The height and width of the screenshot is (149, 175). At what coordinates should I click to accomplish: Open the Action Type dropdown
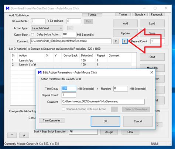tap(47, 28)
